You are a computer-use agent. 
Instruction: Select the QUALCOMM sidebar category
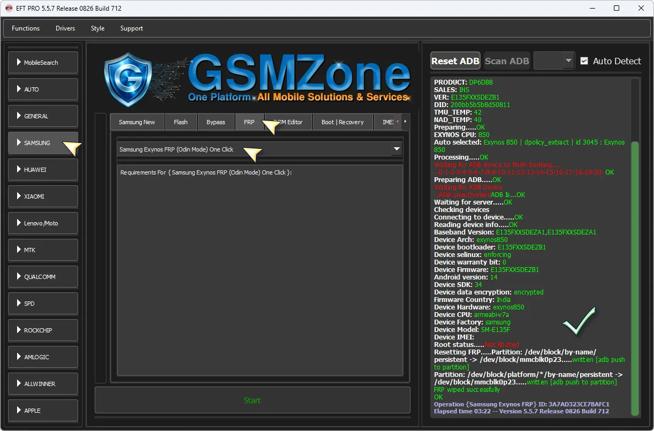[x=43, y=277]
